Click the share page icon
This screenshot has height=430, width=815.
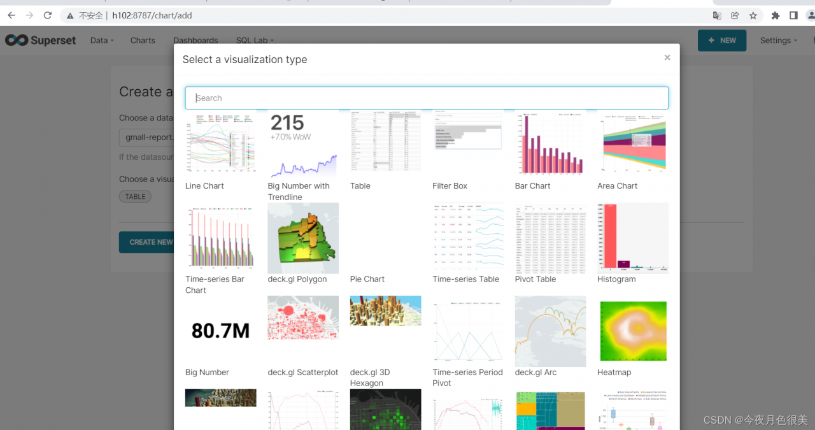pyautogui.click(x=735, y=15)
